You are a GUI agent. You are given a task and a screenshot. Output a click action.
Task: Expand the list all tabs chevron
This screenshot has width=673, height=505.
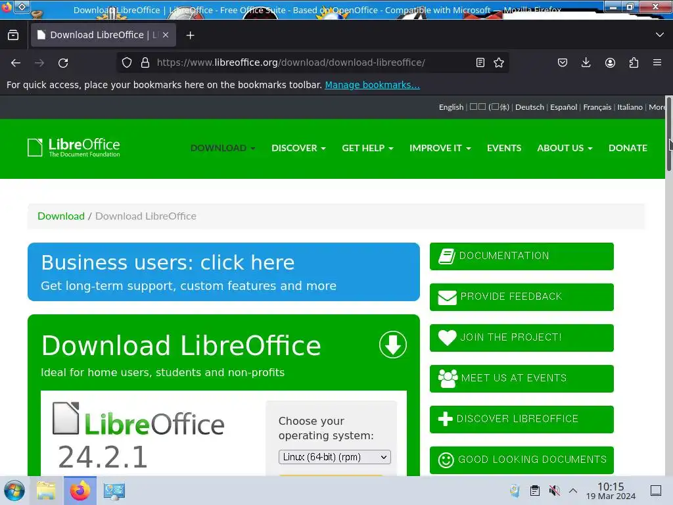pyautogui.click(x=660, y=35)
